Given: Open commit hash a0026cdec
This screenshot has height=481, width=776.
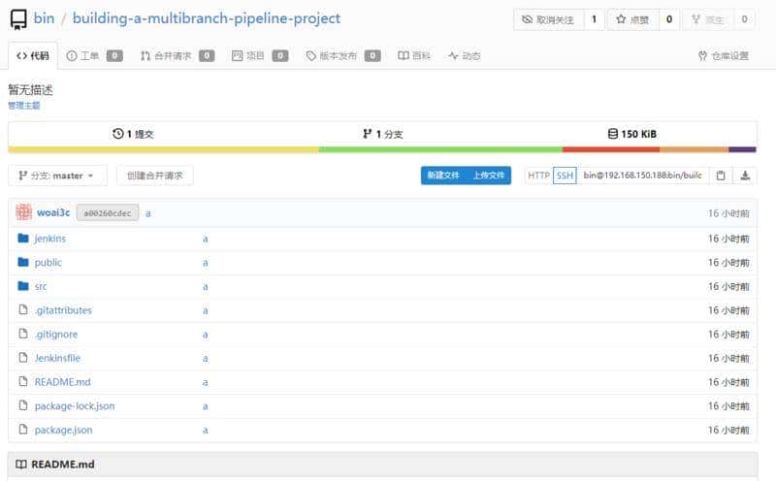Looking at the screenshot, I should tap(108, 213).
